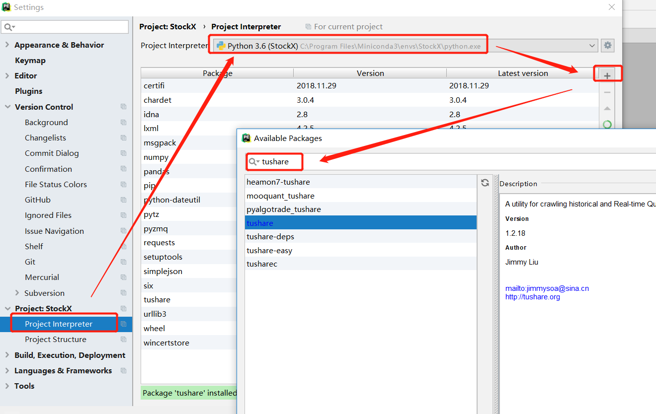Select chardet row in installed packages

point(370,100)
